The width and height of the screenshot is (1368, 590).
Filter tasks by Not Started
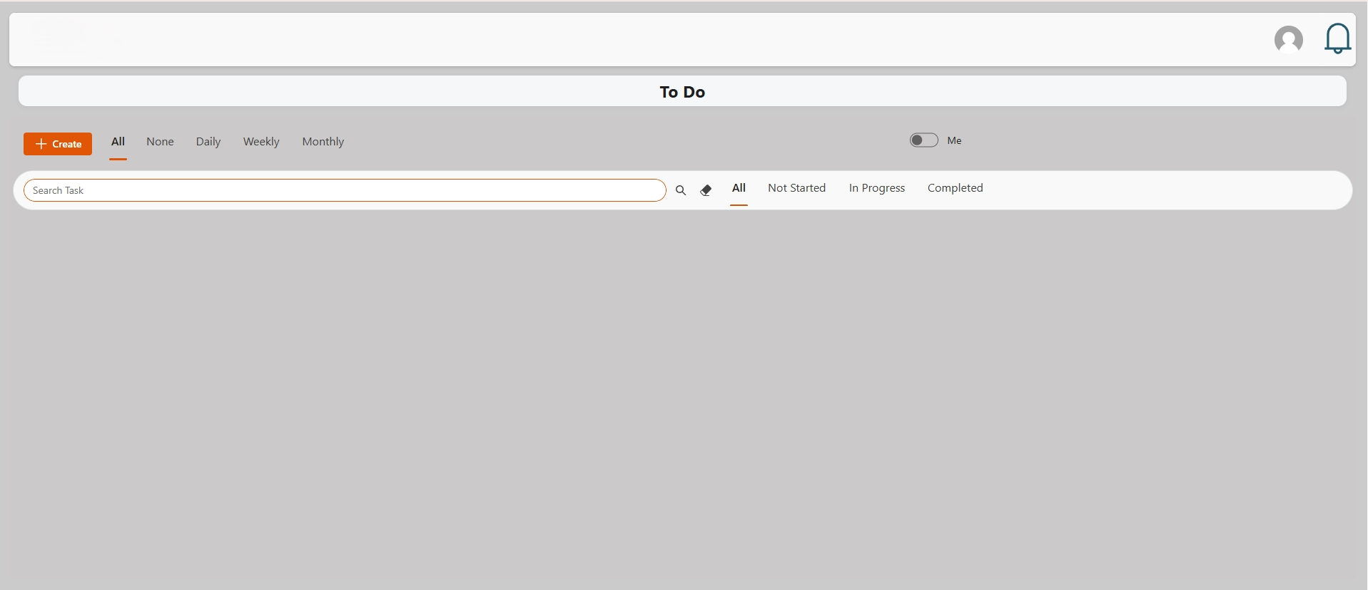[x=796, y=188]
